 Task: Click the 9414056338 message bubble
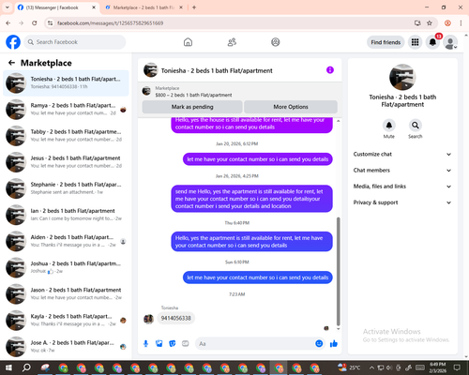pyautogui.click(x=175, y=318)
